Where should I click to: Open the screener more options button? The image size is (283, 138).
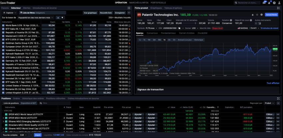click(129, 13)
